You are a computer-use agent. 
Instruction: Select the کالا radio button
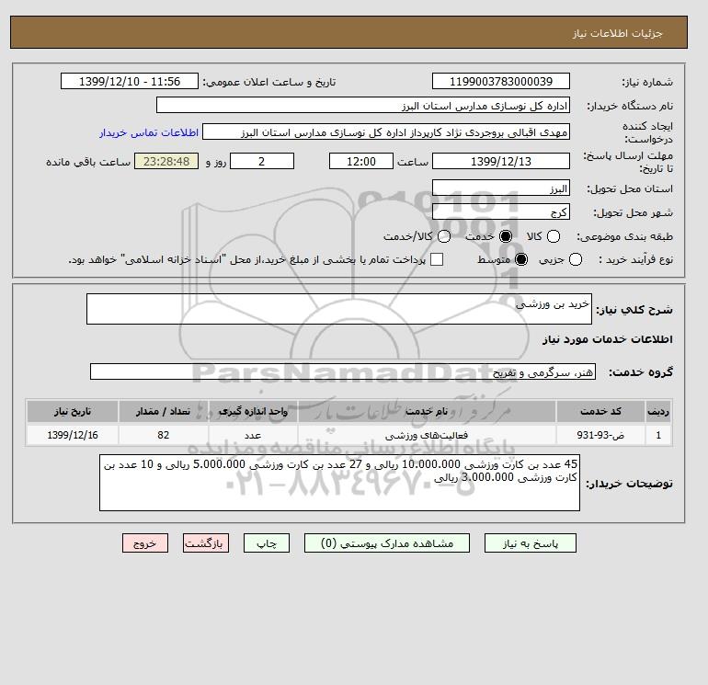click(554, 236)
